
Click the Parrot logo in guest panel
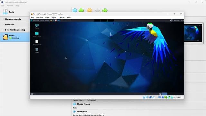[x=31, y=20]
